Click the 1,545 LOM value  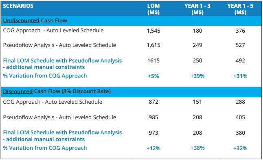153,31
